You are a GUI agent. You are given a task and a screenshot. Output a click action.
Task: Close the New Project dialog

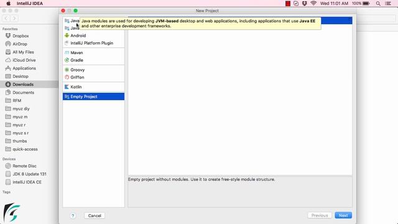(x=63, y=11)
